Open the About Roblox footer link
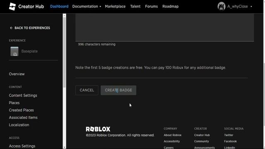The width and height of the screenshot is (265, 149). tap(173, 135)
